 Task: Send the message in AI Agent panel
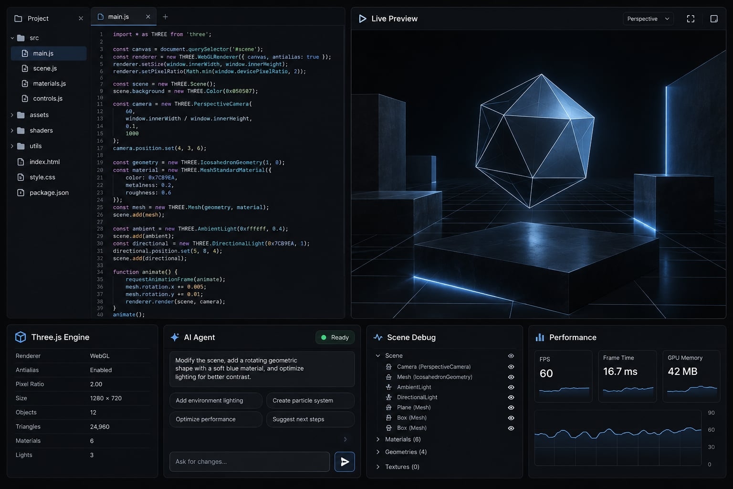345,462
